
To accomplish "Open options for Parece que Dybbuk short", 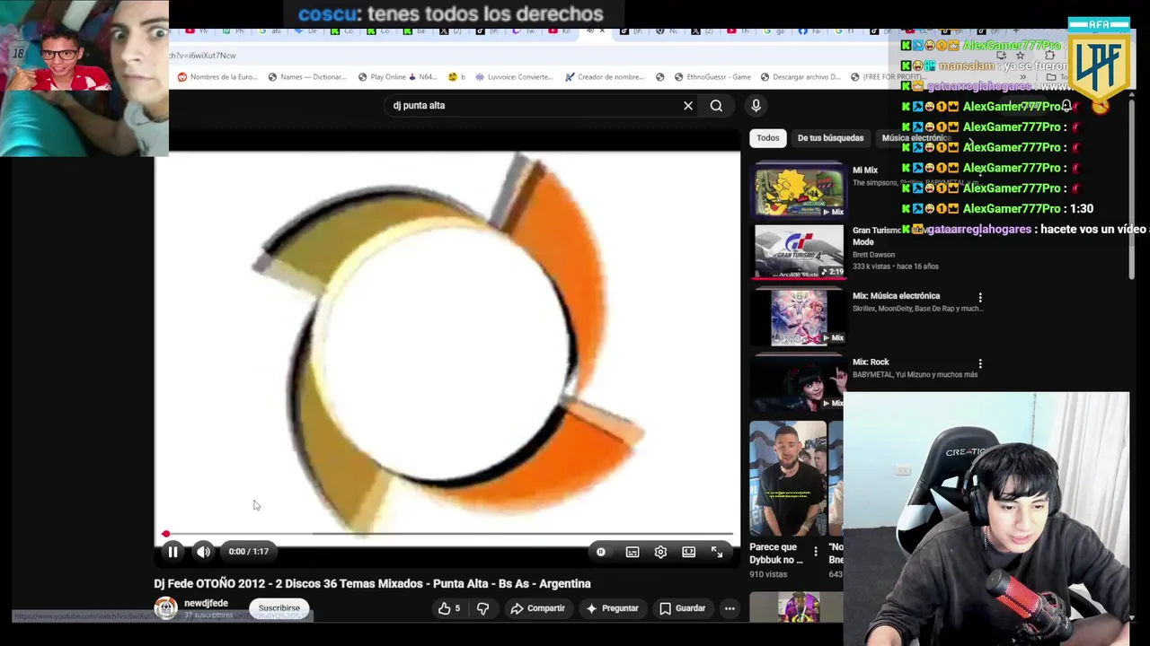I will point(816,552).
